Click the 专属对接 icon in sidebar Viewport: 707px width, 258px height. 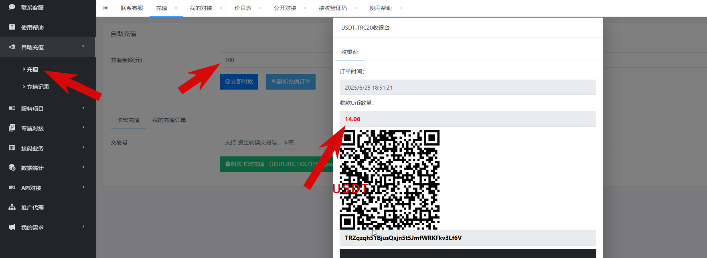click(12, 128)
